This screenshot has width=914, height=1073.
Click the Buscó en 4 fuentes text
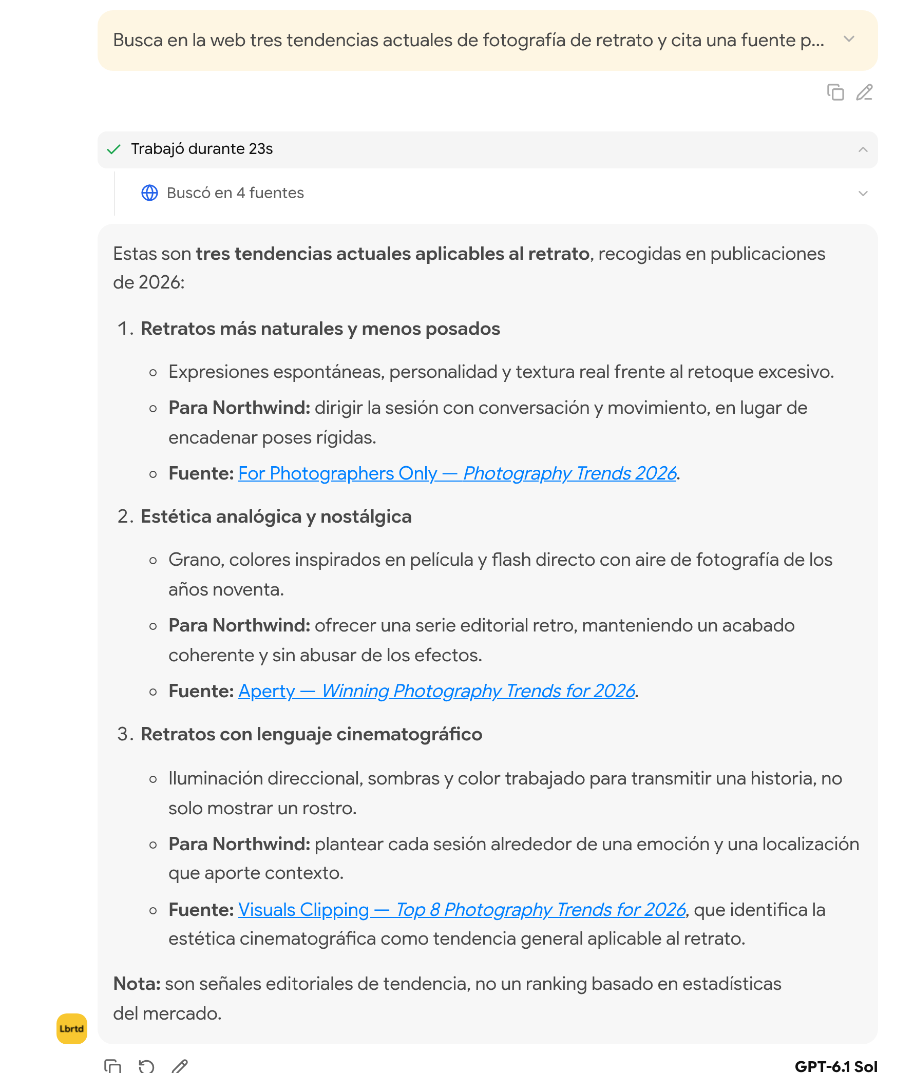(x=235, y=193)
